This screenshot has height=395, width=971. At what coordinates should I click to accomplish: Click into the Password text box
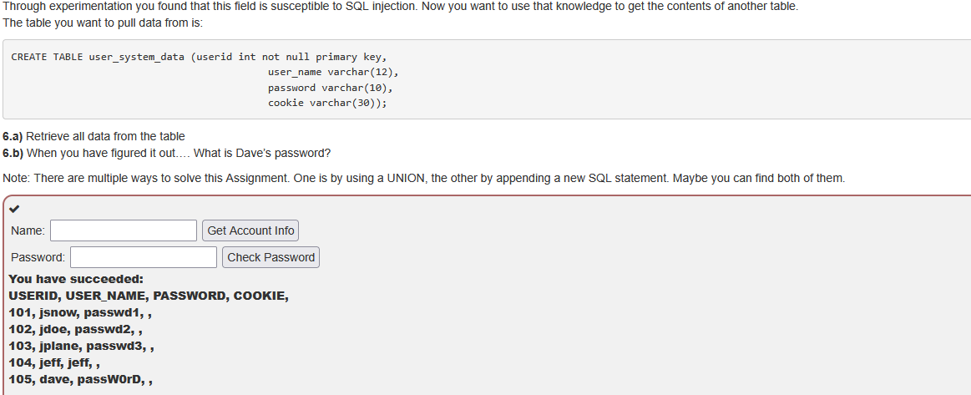tap(144, 257)
